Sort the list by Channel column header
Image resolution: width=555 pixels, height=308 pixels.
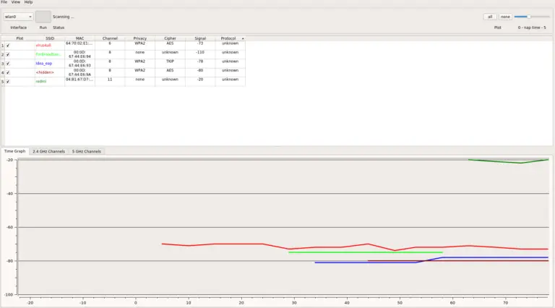tap(110, 38)
